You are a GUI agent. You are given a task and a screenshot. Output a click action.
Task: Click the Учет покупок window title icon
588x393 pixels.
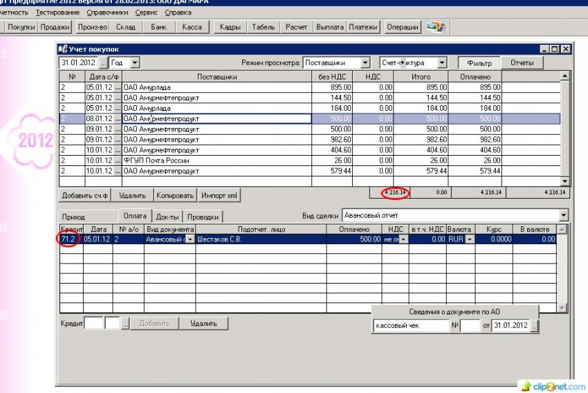[x=63, y=49]
